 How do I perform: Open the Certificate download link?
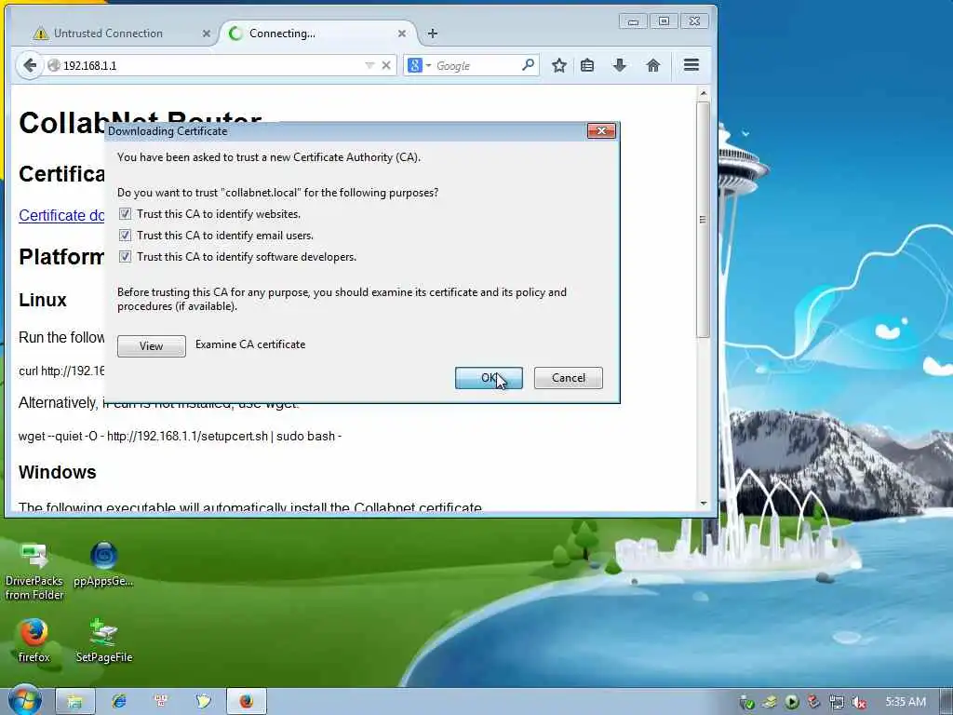click(61, 215)
